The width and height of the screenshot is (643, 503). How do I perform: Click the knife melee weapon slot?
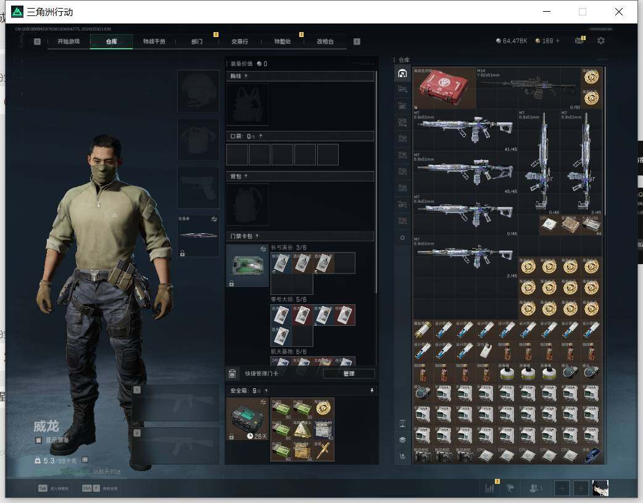[198, 236]
